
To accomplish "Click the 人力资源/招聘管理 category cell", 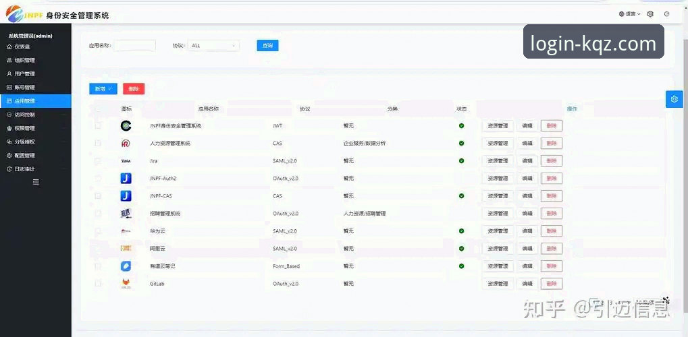I will click(x=365, y=214).
